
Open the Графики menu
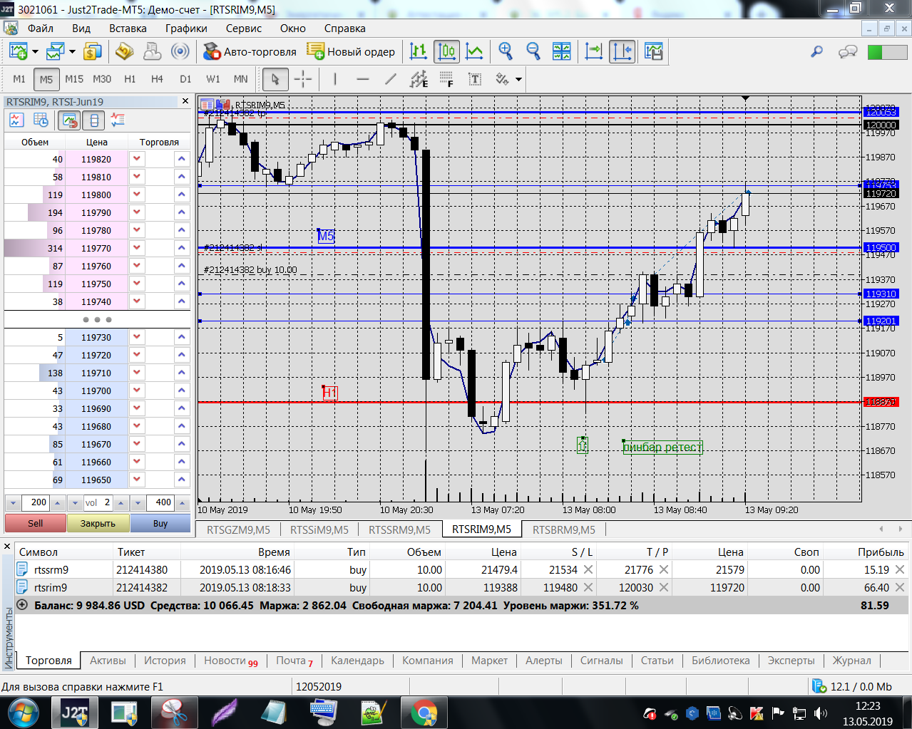click(x=186, y=29)
